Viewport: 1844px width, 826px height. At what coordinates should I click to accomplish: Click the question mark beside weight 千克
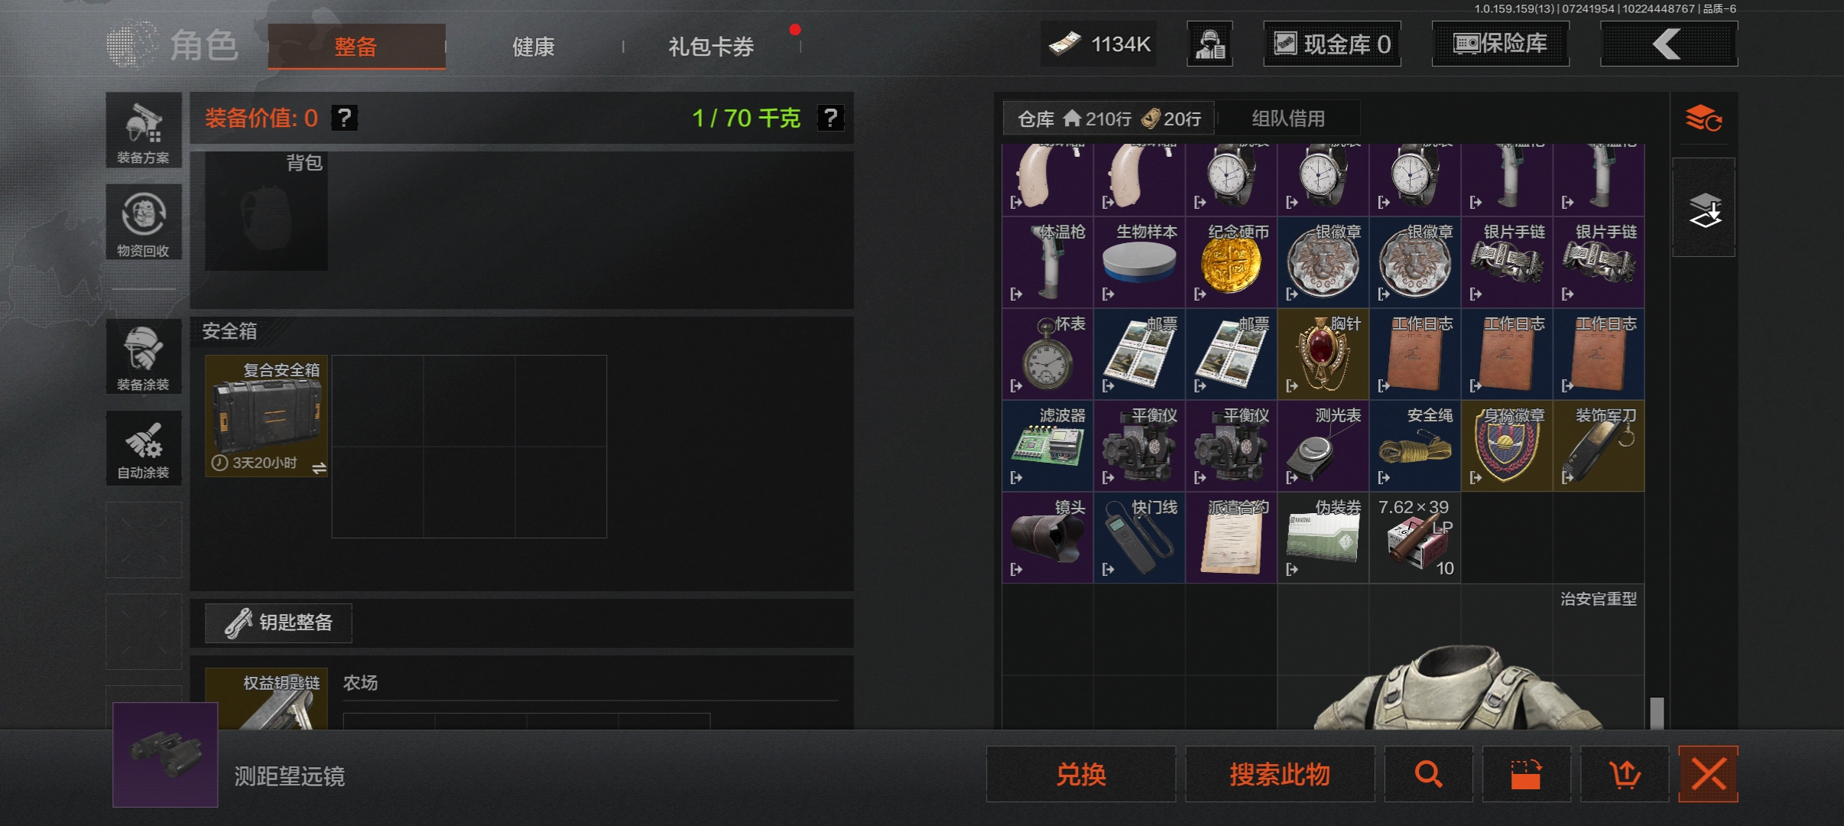pos(830,118)
